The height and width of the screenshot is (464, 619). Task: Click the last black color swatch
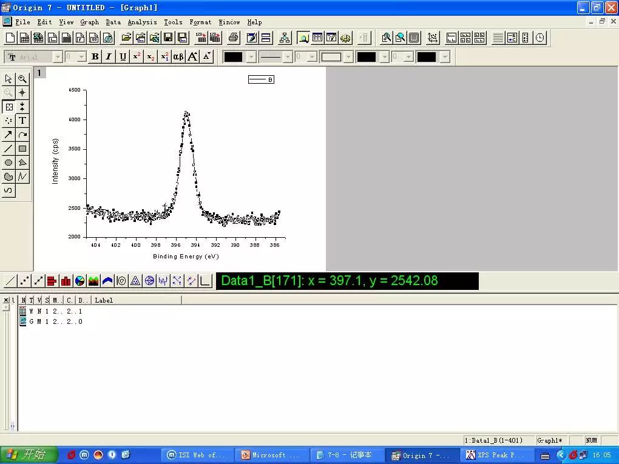pyautogui.click(x=427, y=57)
